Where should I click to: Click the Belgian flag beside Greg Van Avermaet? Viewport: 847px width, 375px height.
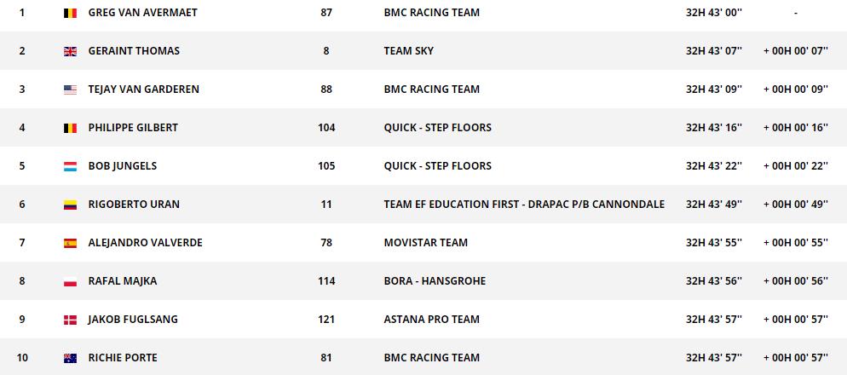70,13
